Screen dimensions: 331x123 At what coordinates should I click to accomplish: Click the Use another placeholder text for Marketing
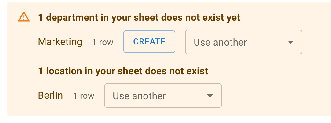tap(220, 42)
